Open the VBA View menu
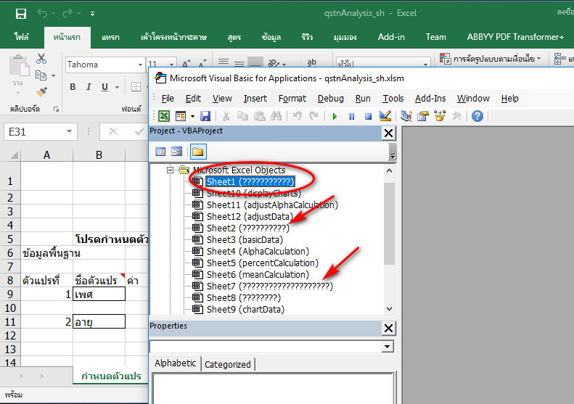 (222, 99)
